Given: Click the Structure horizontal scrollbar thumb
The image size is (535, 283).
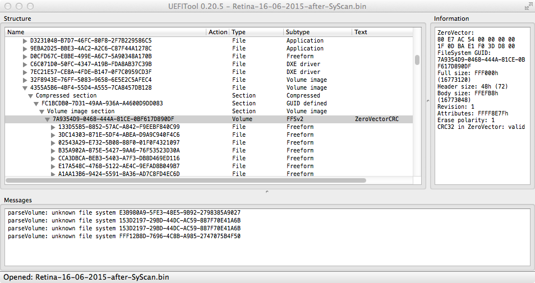Looking at the screenshot, I should click(x=186, y=180).
